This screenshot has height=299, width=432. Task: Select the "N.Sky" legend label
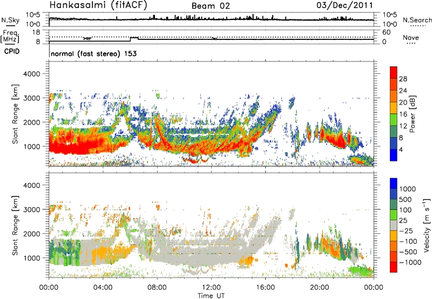(x=10, y=20)
